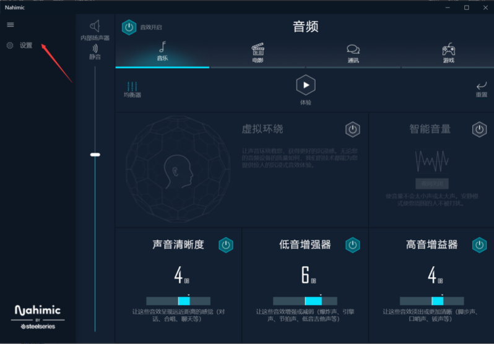The image size is (494, 344).
Task: Click the 内部扬声器 speaker icon
Action: tap(95, 26)
